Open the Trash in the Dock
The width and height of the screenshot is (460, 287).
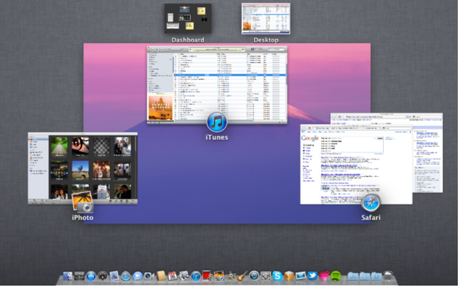pos(388,276)
